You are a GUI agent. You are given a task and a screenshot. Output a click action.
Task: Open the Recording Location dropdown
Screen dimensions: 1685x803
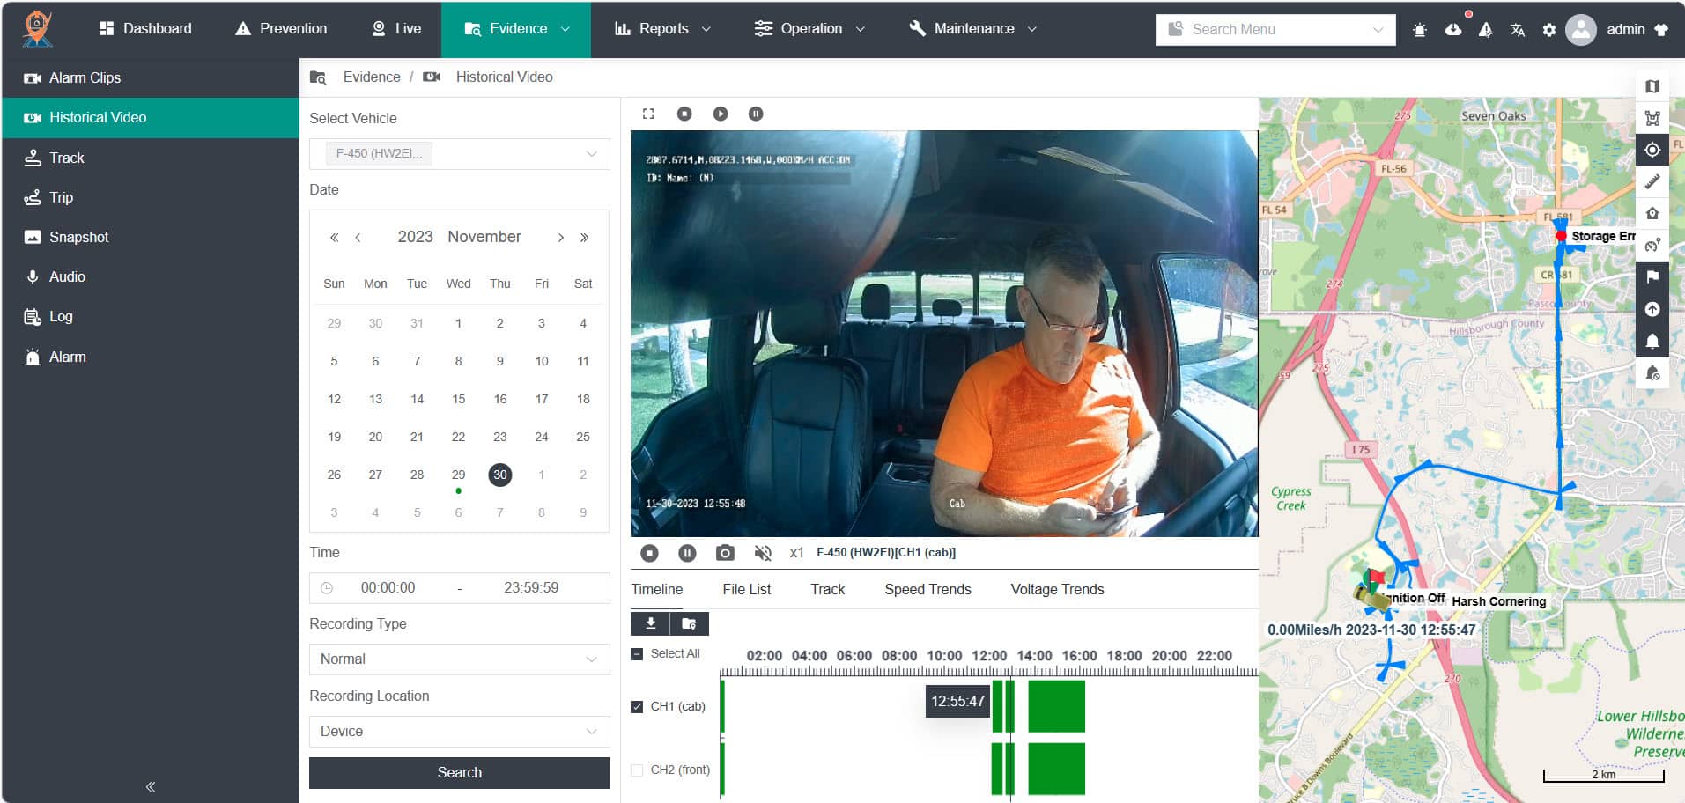point(459,731)
